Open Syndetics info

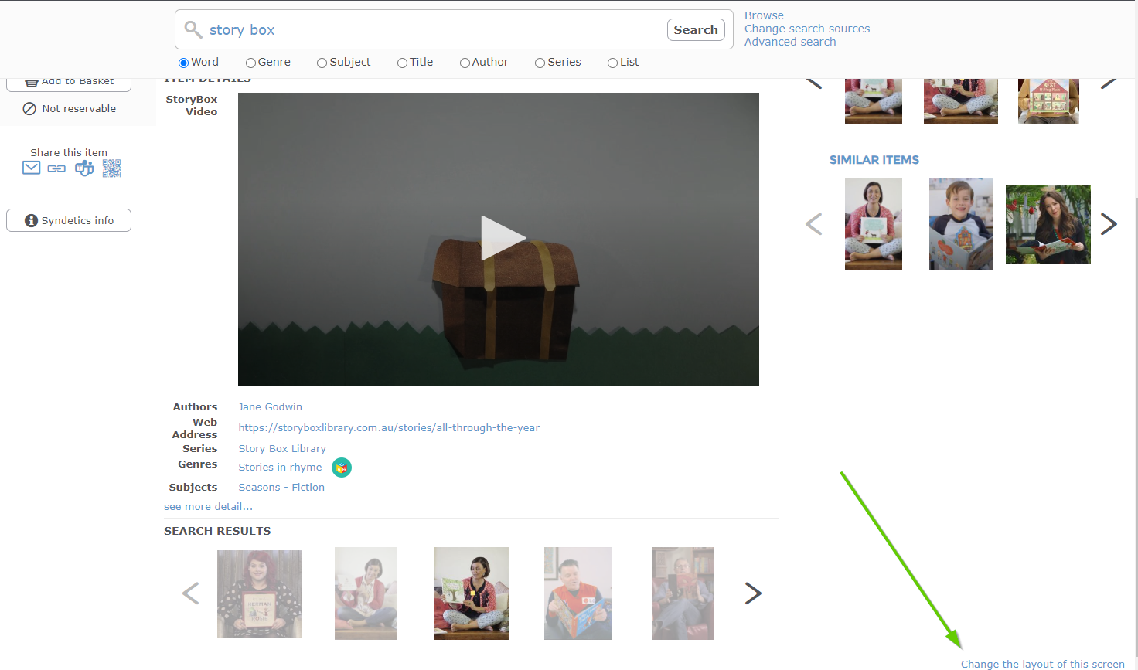click(69, 220)
